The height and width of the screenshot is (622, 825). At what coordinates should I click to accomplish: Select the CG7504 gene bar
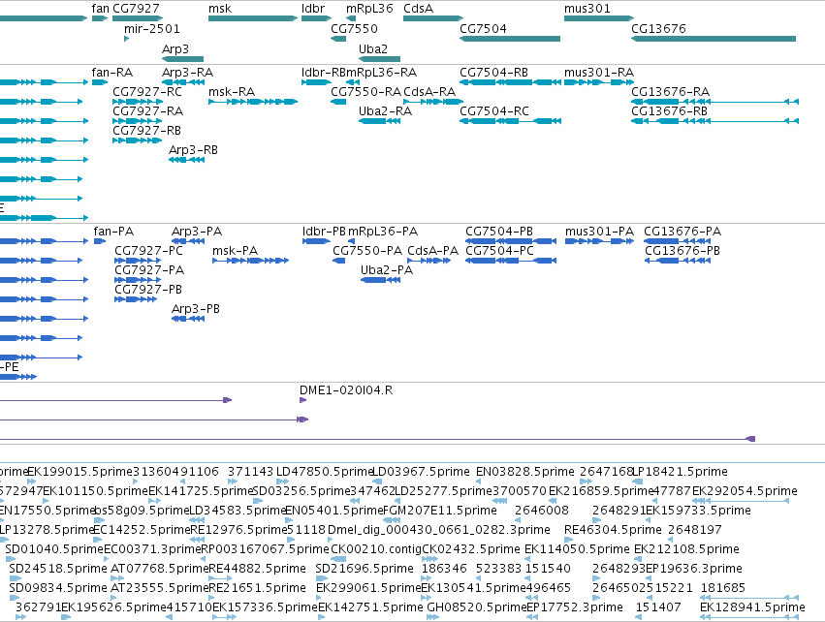pos(510,39)
